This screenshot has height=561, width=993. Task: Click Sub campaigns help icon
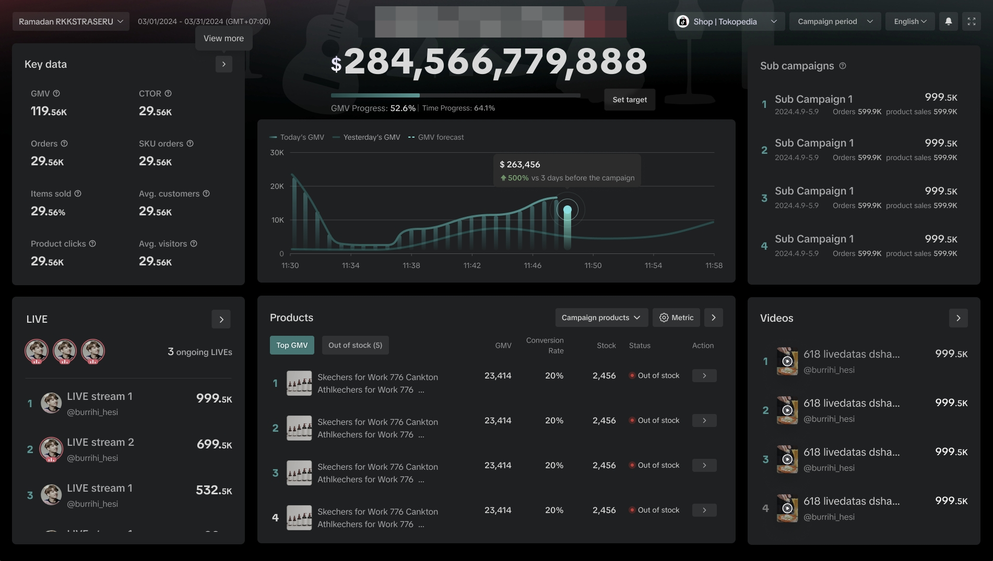(843, 66)
